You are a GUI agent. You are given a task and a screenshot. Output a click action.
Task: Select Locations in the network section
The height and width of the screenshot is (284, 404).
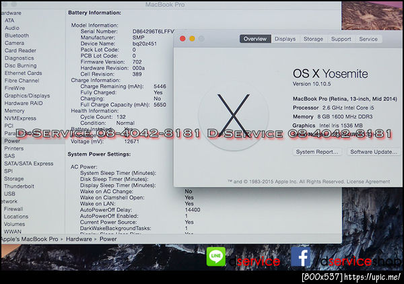click(16, 217)
